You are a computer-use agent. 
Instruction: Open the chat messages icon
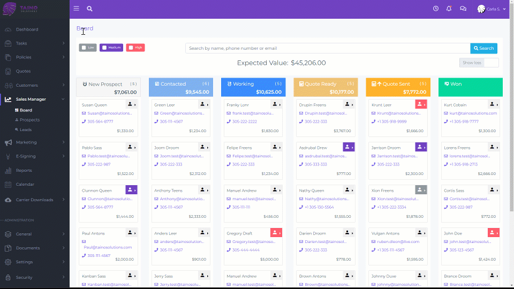[463, 9]
